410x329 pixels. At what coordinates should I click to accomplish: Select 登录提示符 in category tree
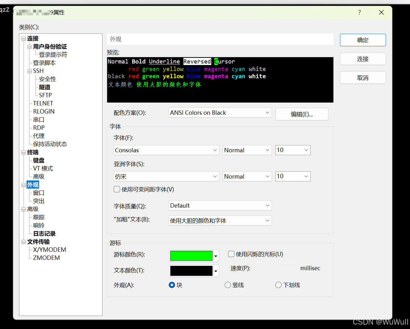click(x=53, y=55)
